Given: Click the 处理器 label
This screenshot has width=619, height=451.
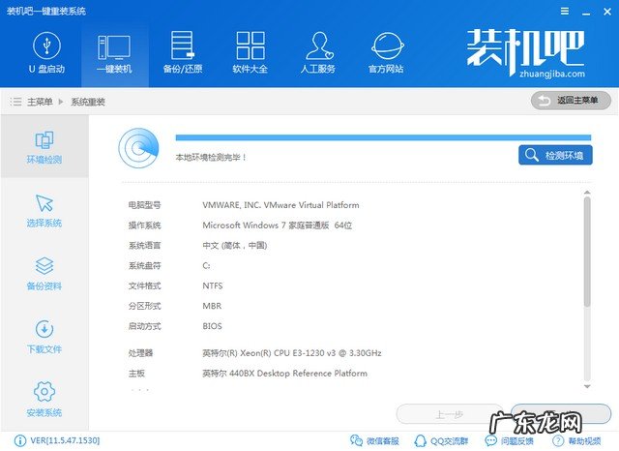Looking at the screenshot, I should coord(140,352).
